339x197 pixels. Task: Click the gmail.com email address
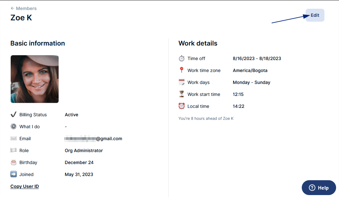pyautogui.click(x=93, y=139)
